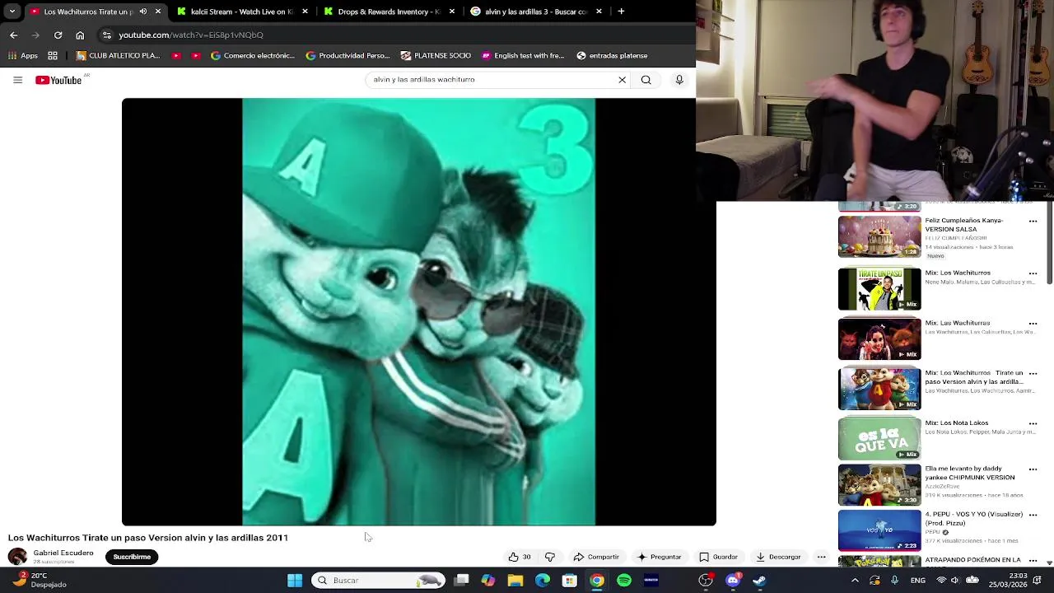
Task: Launch Spotify from the taskbar
Action: (x=624, y=581)
